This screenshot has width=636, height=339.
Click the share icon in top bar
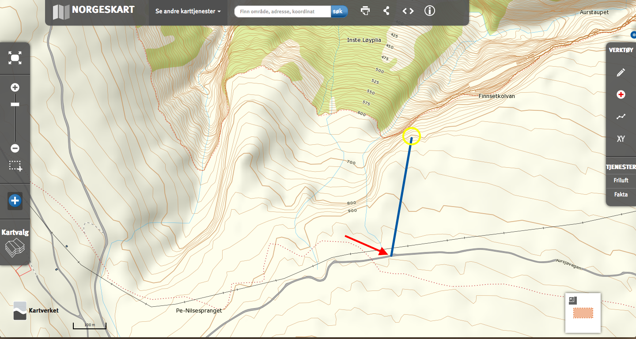[x=386, y=11]
